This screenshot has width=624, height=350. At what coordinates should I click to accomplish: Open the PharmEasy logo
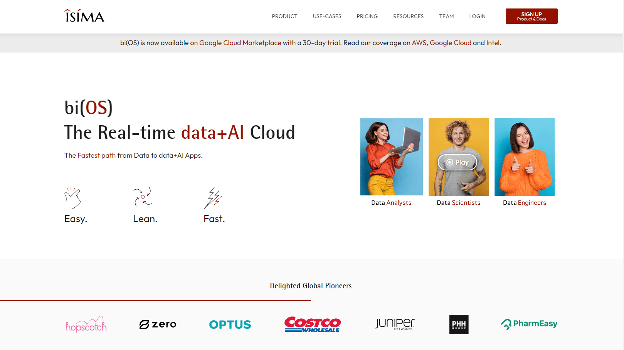(x=529, y=324)
